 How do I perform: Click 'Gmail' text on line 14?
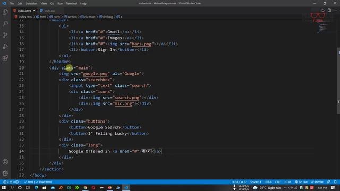click(114, 32)
